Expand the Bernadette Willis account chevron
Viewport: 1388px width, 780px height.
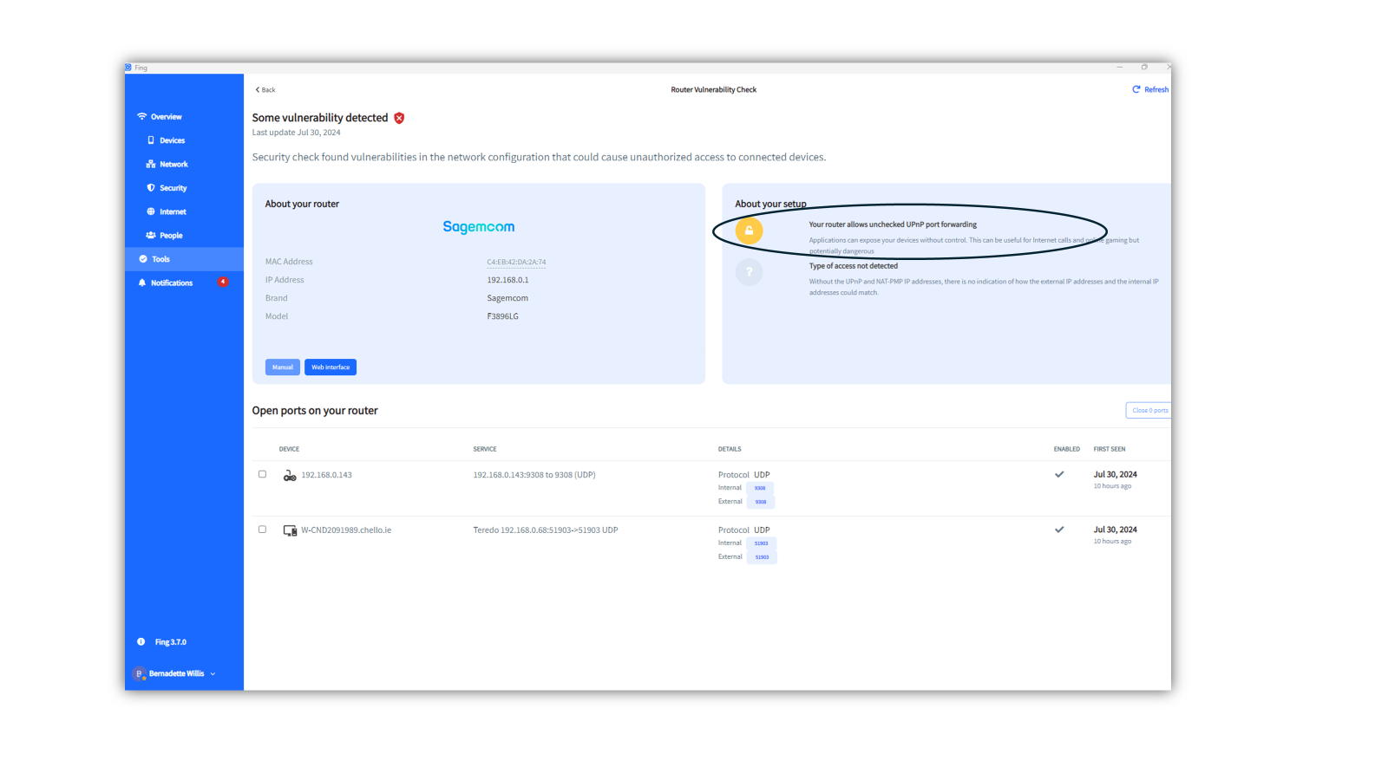(213, 673)
